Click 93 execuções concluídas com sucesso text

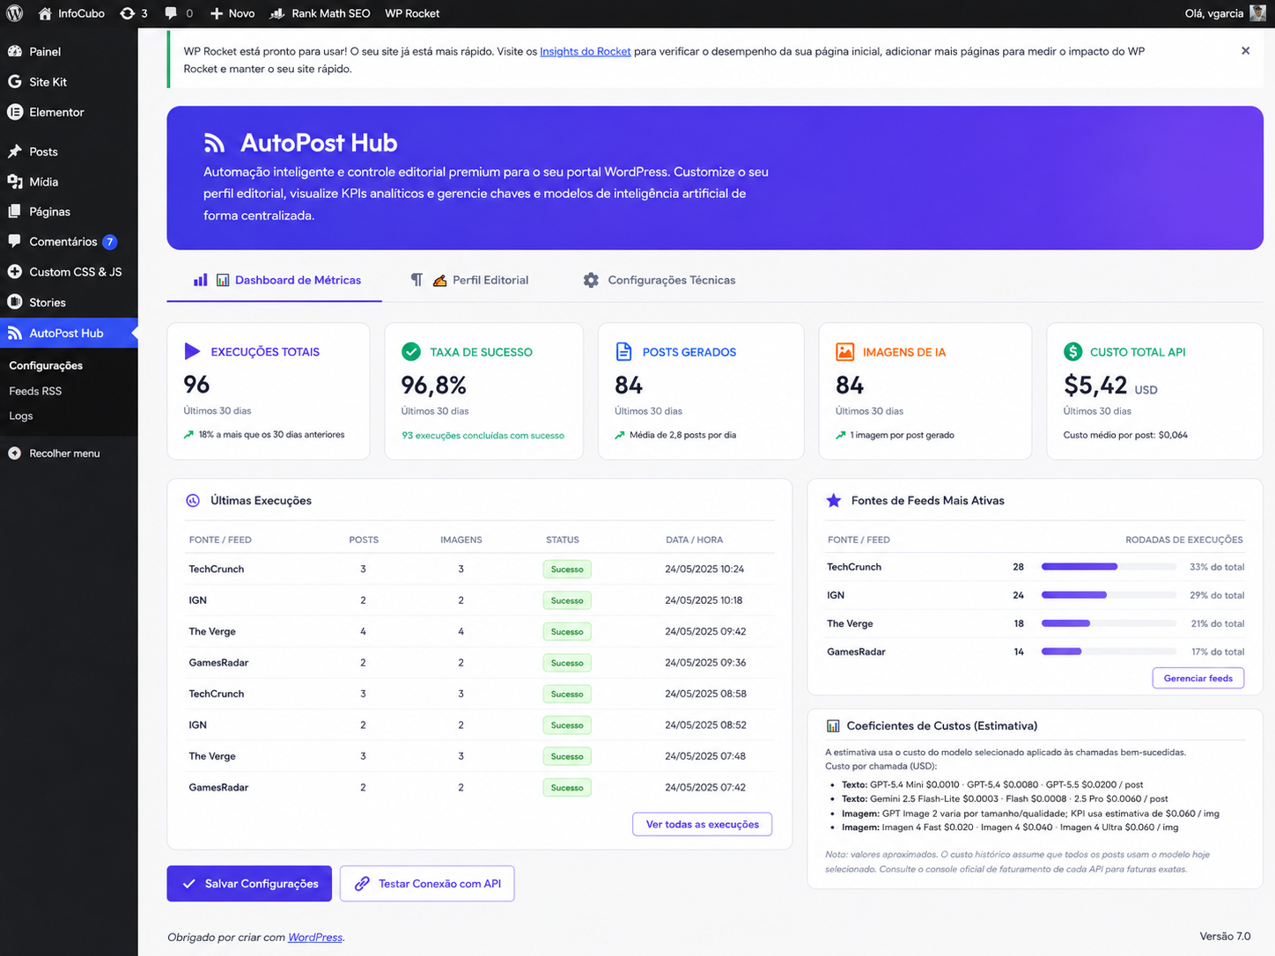tap(483, 436)
